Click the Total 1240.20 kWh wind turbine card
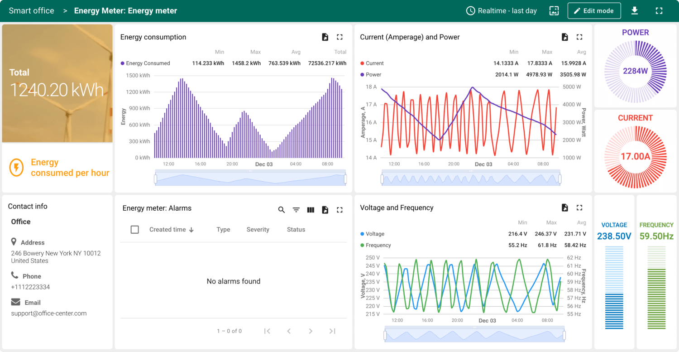The image size is (679, 352). coord(57,83)
